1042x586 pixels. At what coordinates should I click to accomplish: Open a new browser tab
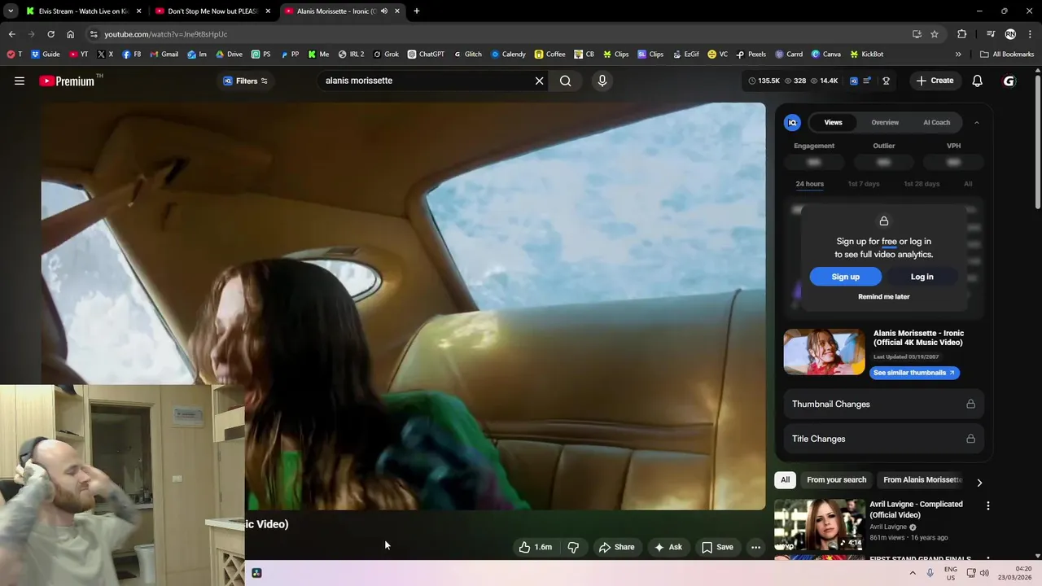[417, 11]
